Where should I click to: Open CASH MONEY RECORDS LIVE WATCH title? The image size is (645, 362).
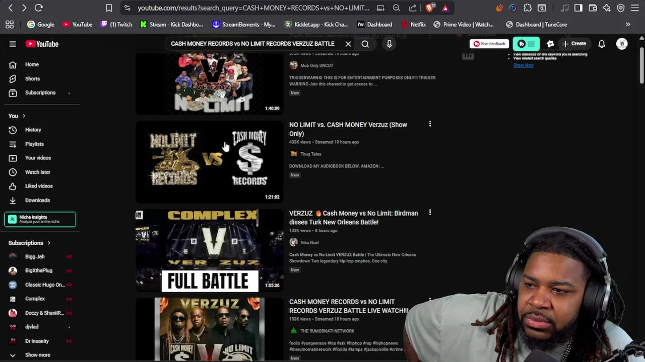349,306
